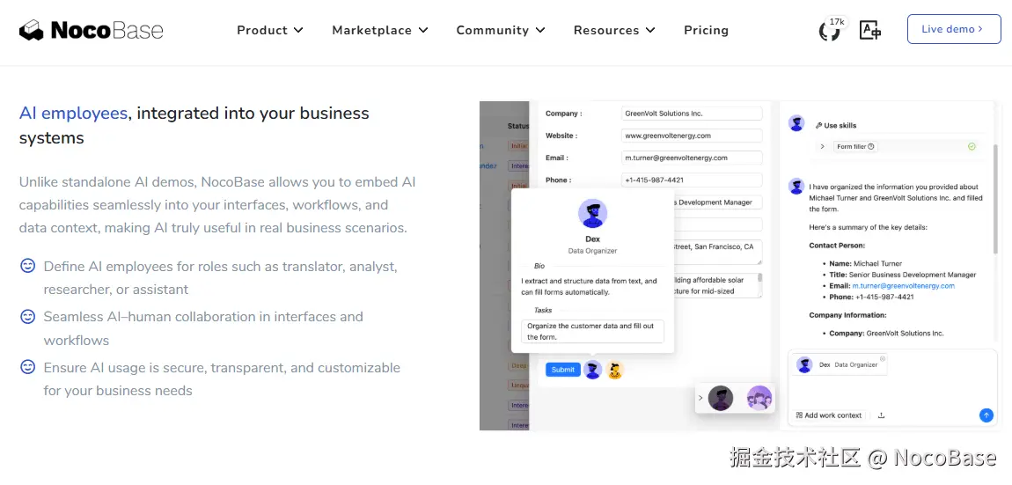Screen dimensions: 1012x485
Task: Go to the Pricing page
Action: point(706,30)
